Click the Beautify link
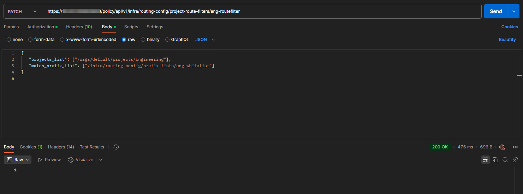This screenshot has height=194, width=523. pyautogui.click(x=507, y=40)
